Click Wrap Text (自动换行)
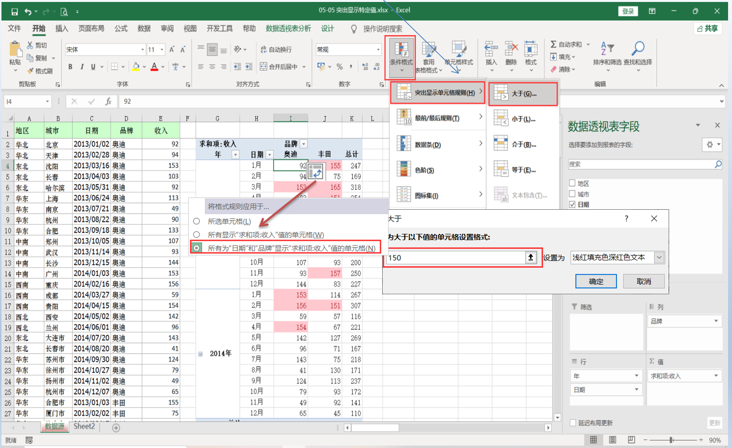The width and height of the screenshot is (732, 448). [x=276, y=49]
